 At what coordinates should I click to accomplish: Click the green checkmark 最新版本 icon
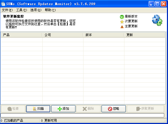click(122, 17)
